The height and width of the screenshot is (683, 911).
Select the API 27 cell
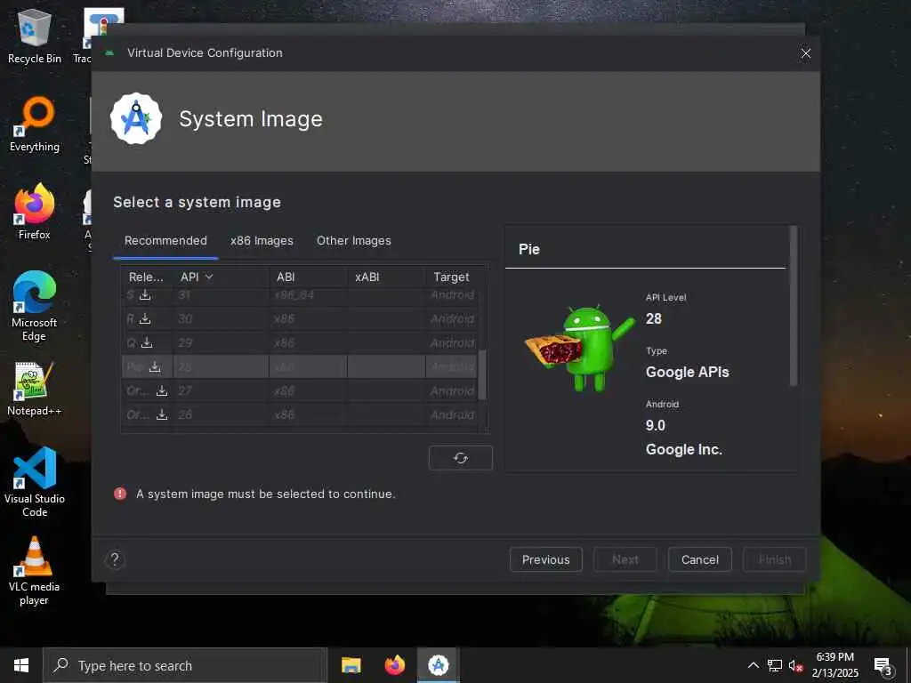[222, 391]
